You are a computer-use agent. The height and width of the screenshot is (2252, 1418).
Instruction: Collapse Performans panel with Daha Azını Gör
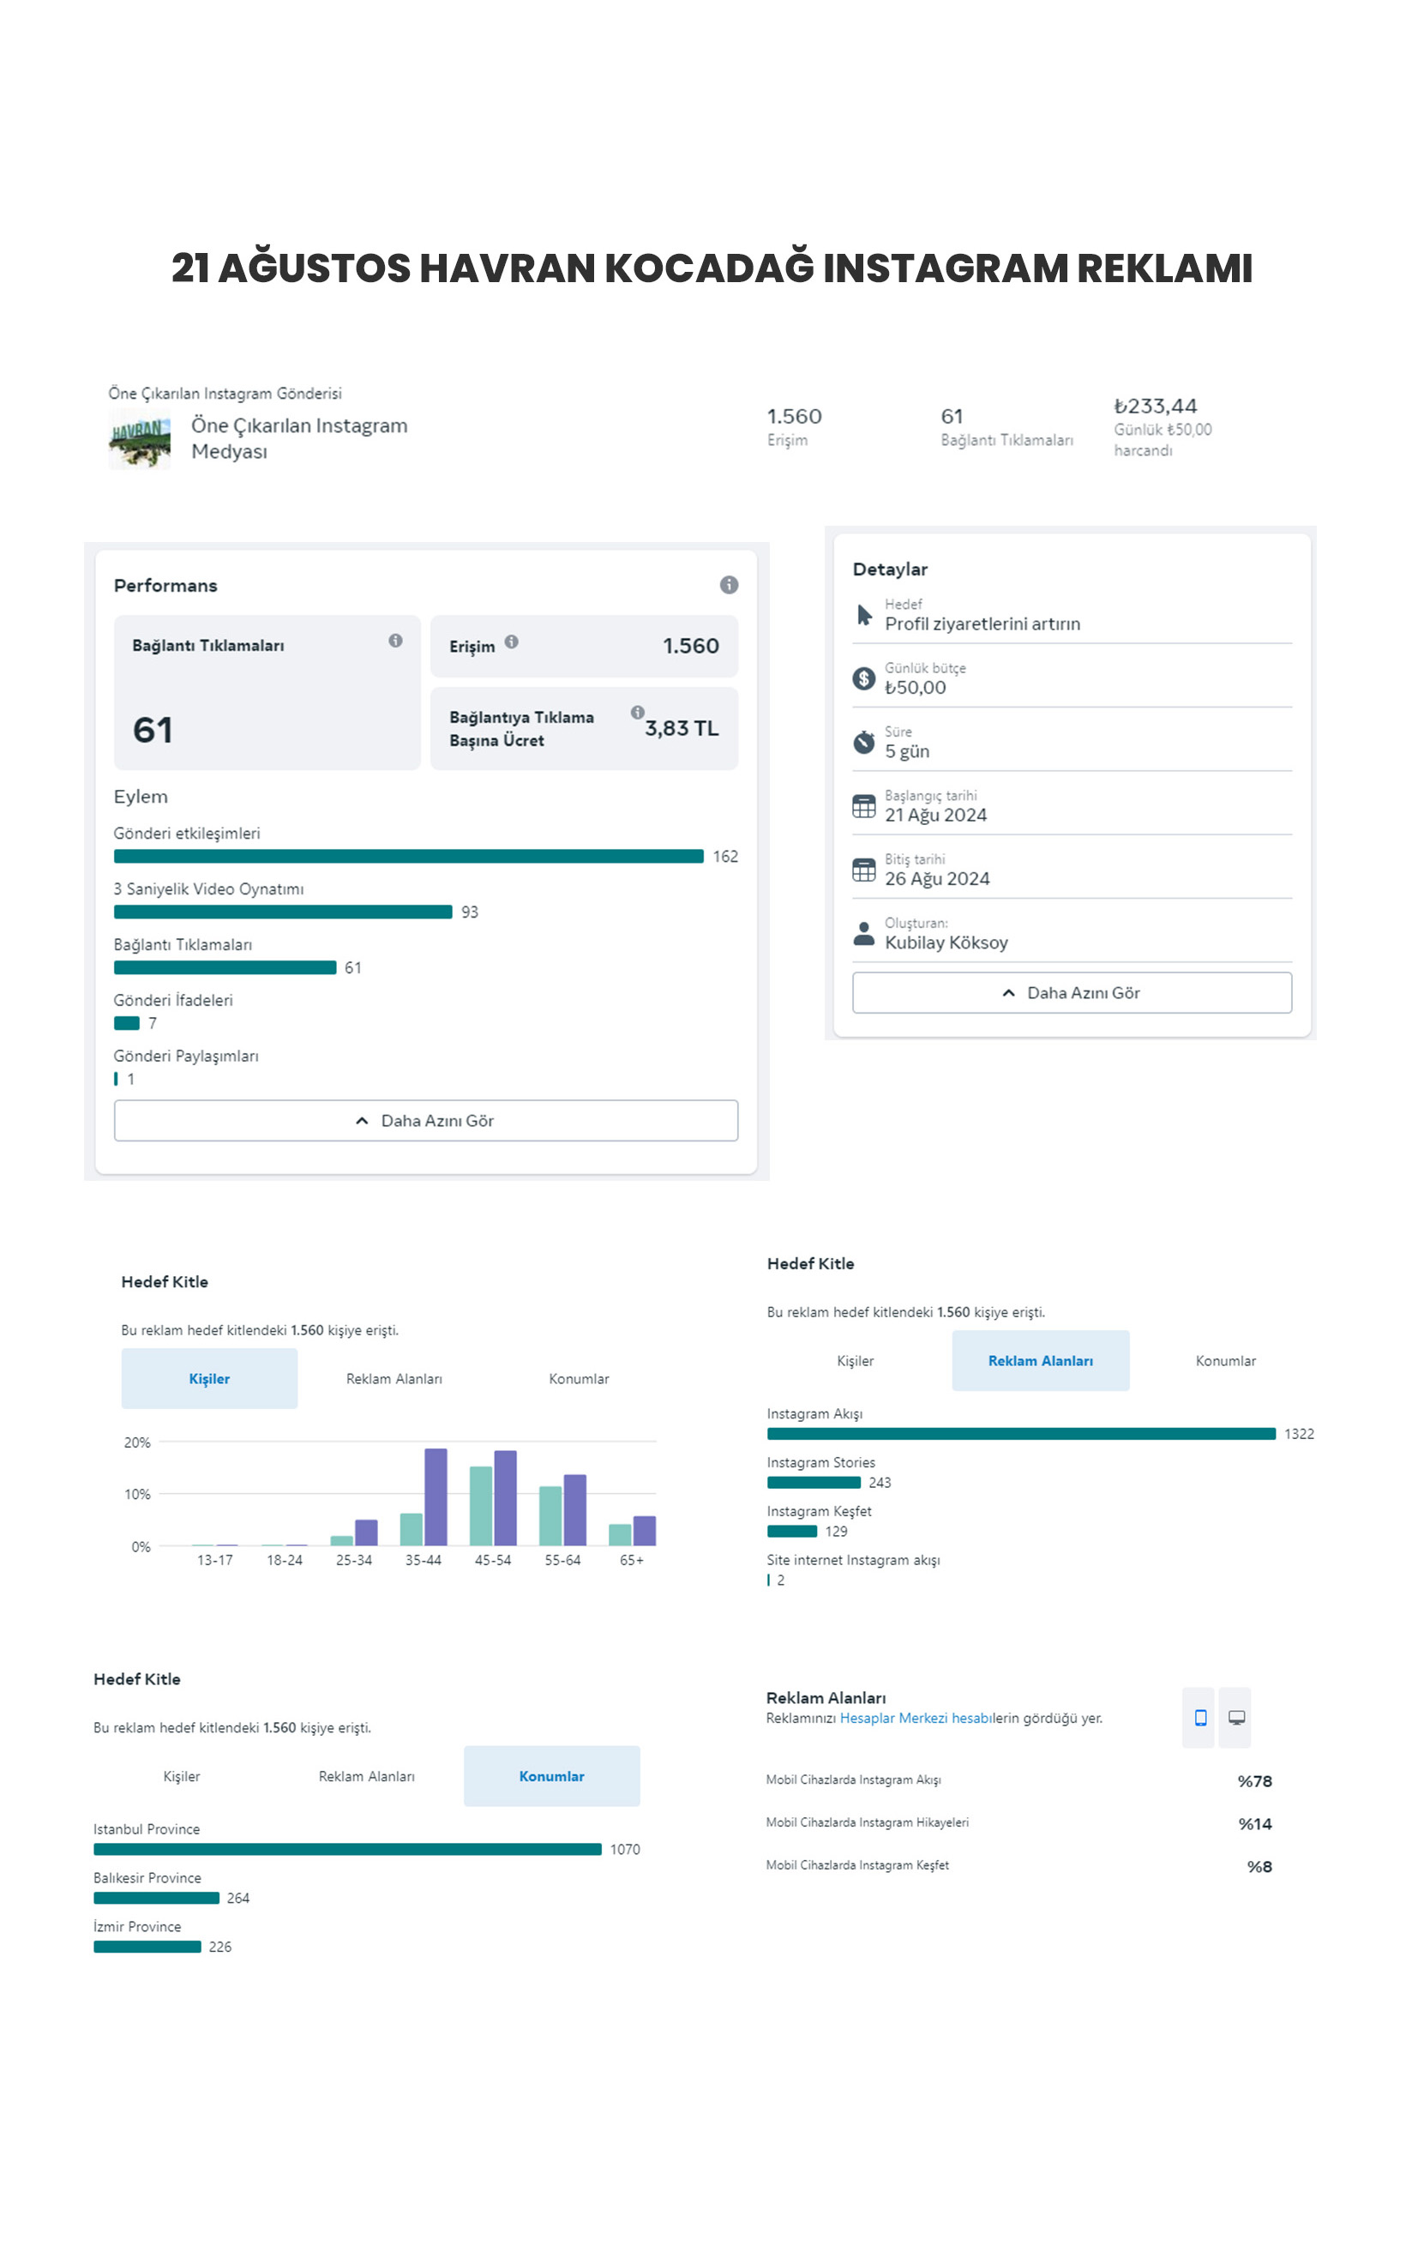pyautogui.click(x=425, y=1120)
